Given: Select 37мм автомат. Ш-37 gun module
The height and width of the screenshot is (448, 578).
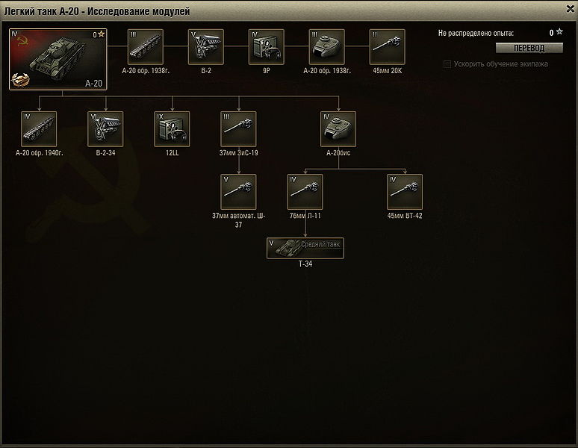Looking at the screenshot, I should (x=238, y=192).
